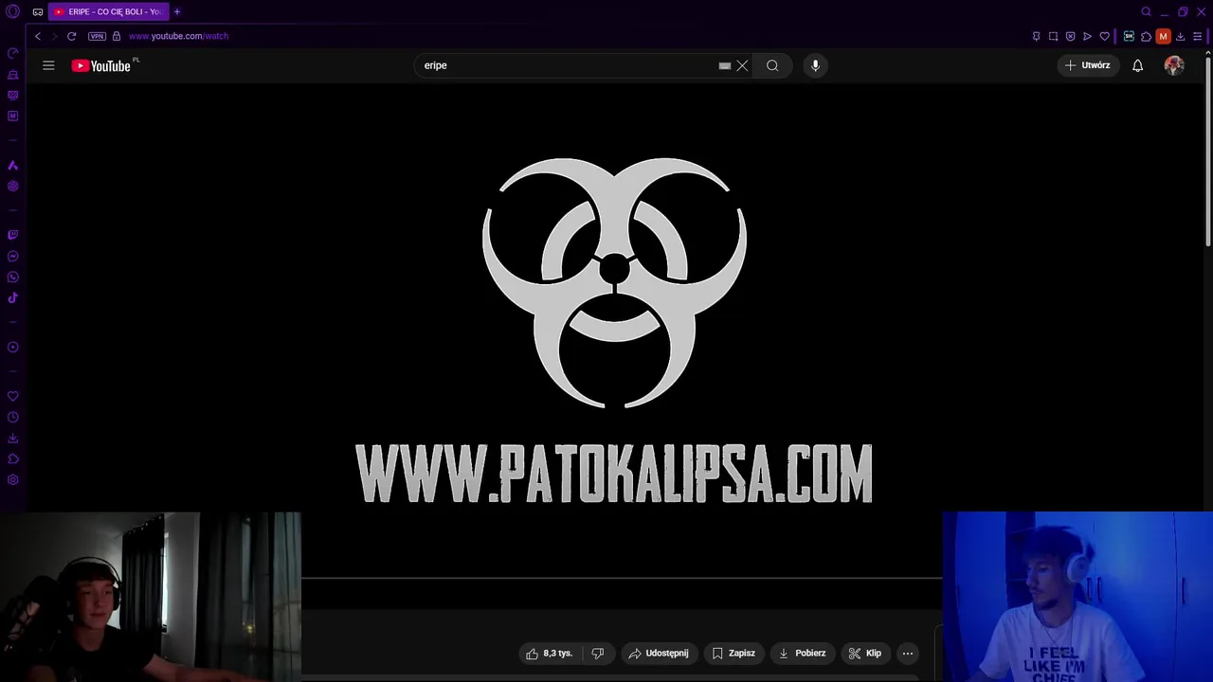This screenshot has width=1213, height=682.
Task: Clear the search query with X
Action: [x=742, y=65]
